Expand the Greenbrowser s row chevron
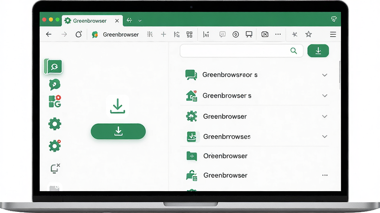The image size is (380, 213). tap(325, 96)
